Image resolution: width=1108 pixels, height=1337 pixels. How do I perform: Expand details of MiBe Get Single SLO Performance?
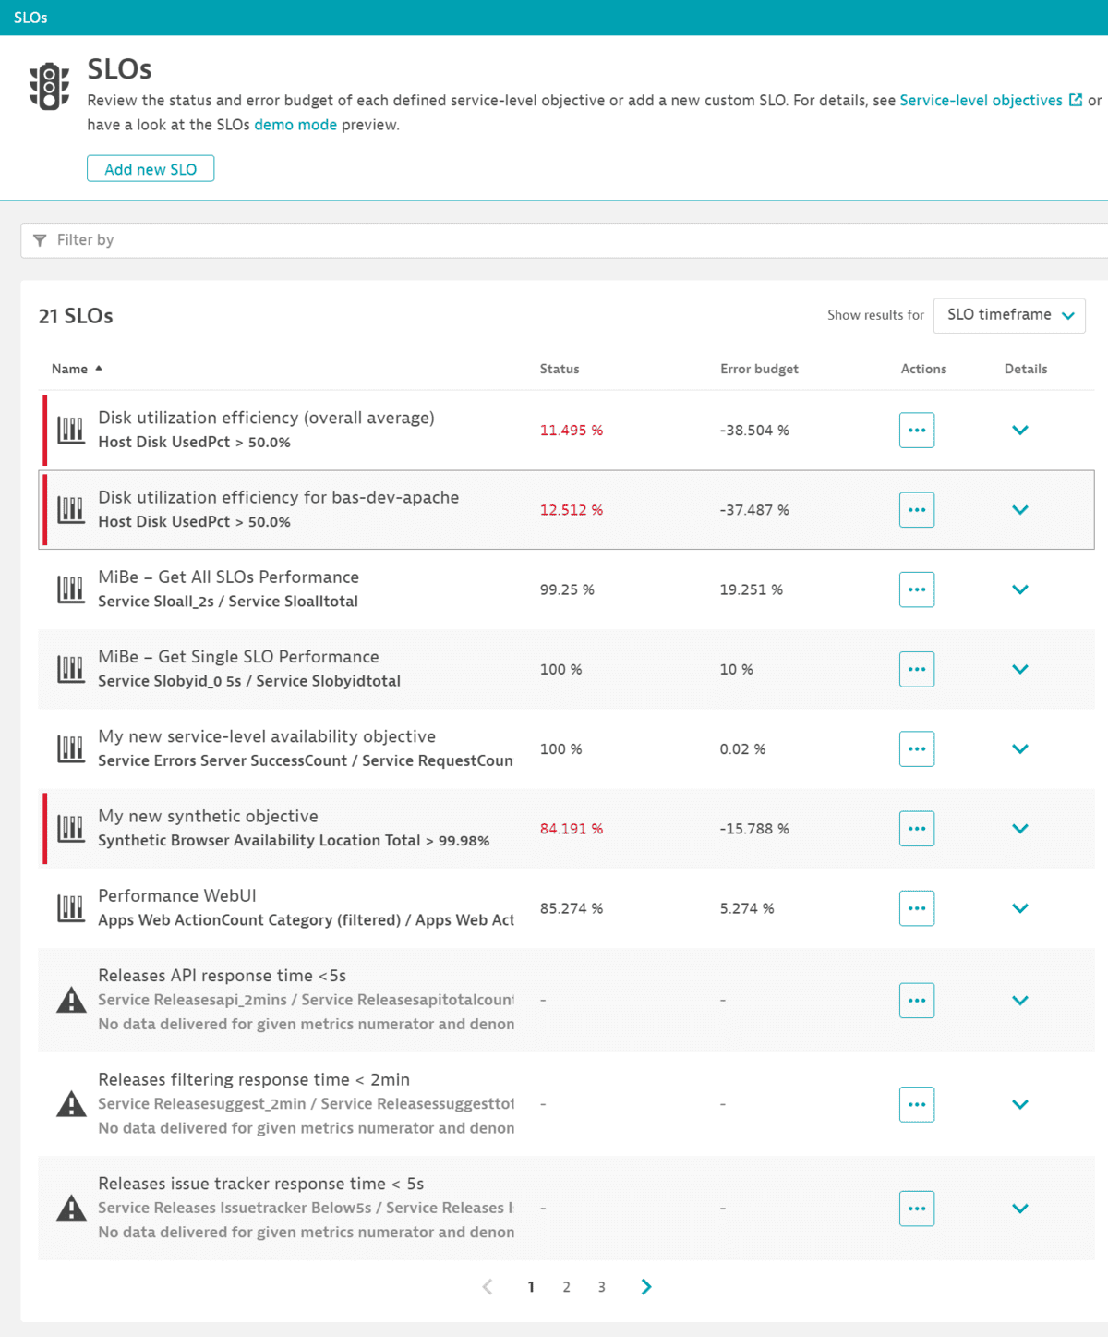coord(1020,669)
